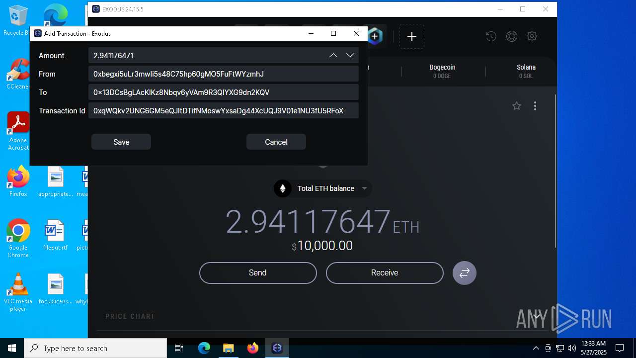
Task: Click the Ethereum logo icon
Action: (283, 188)
